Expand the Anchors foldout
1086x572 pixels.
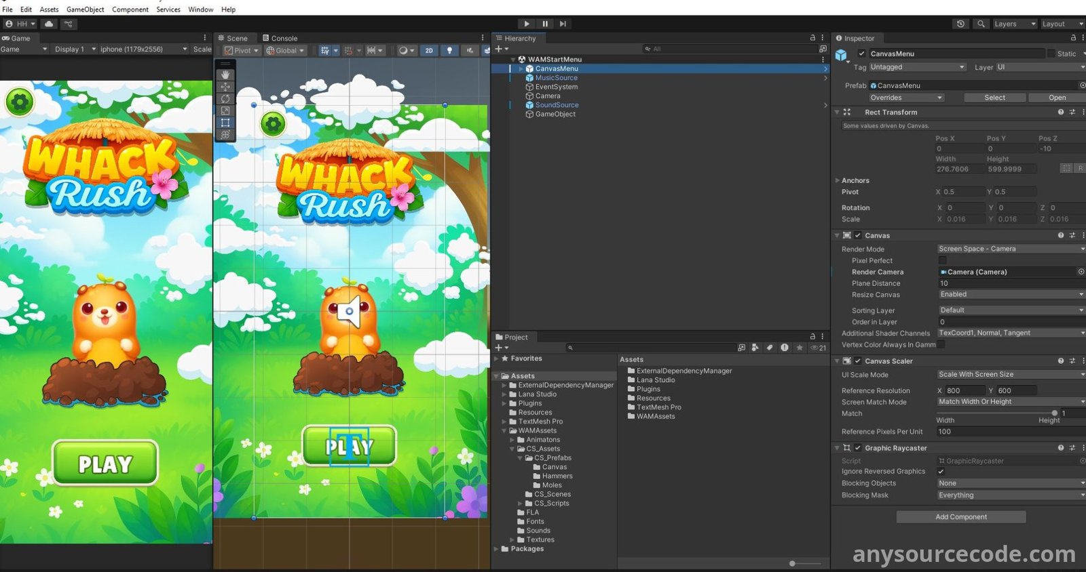(x=837, y=181)
